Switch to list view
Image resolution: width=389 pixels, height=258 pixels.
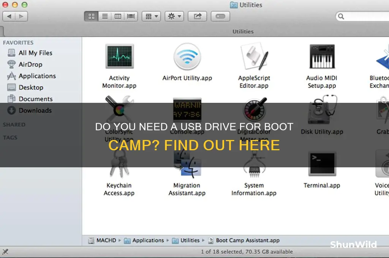click(105, 16)
